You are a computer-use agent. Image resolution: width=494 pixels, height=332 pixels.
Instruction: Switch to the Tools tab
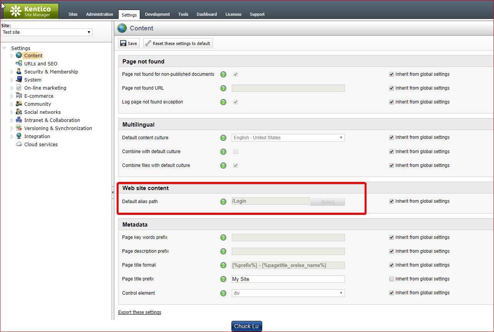click(183, 14)
